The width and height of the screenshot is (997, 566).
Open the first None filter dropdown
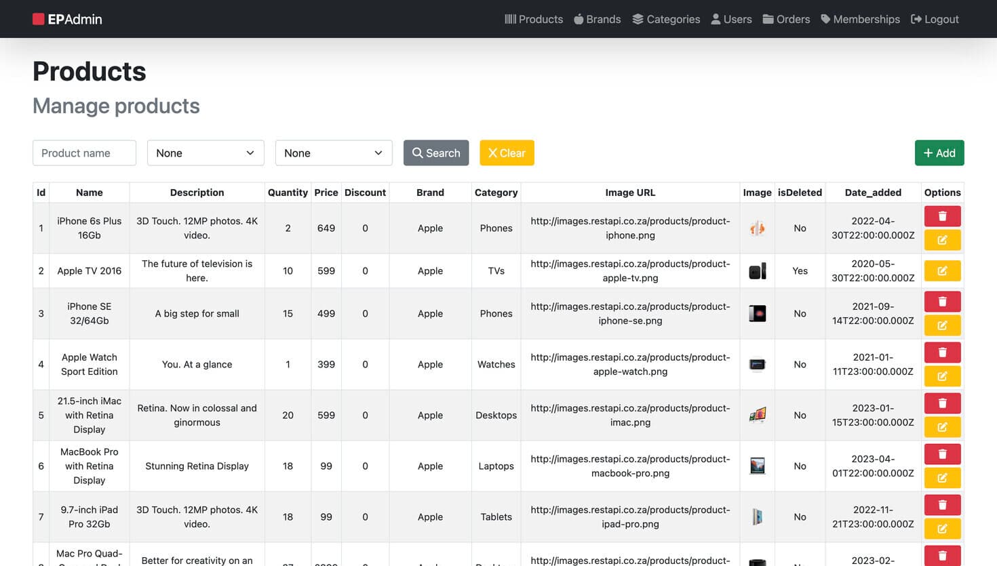coord(206,153)
